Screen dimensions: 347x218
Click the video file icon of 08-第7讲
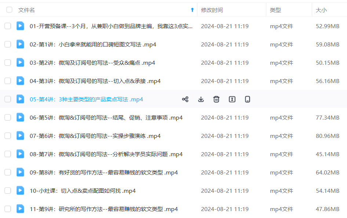[x=20, y=154]
